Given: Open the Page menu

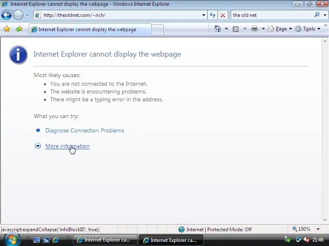Looking at the screenshot, I should coord(280,29).
